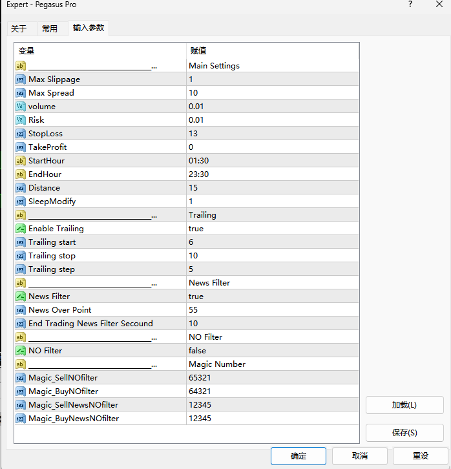Viewport: 451px width, 469px height.
Task: Click the icon next to Risk variable
Action: coord(20,120)
